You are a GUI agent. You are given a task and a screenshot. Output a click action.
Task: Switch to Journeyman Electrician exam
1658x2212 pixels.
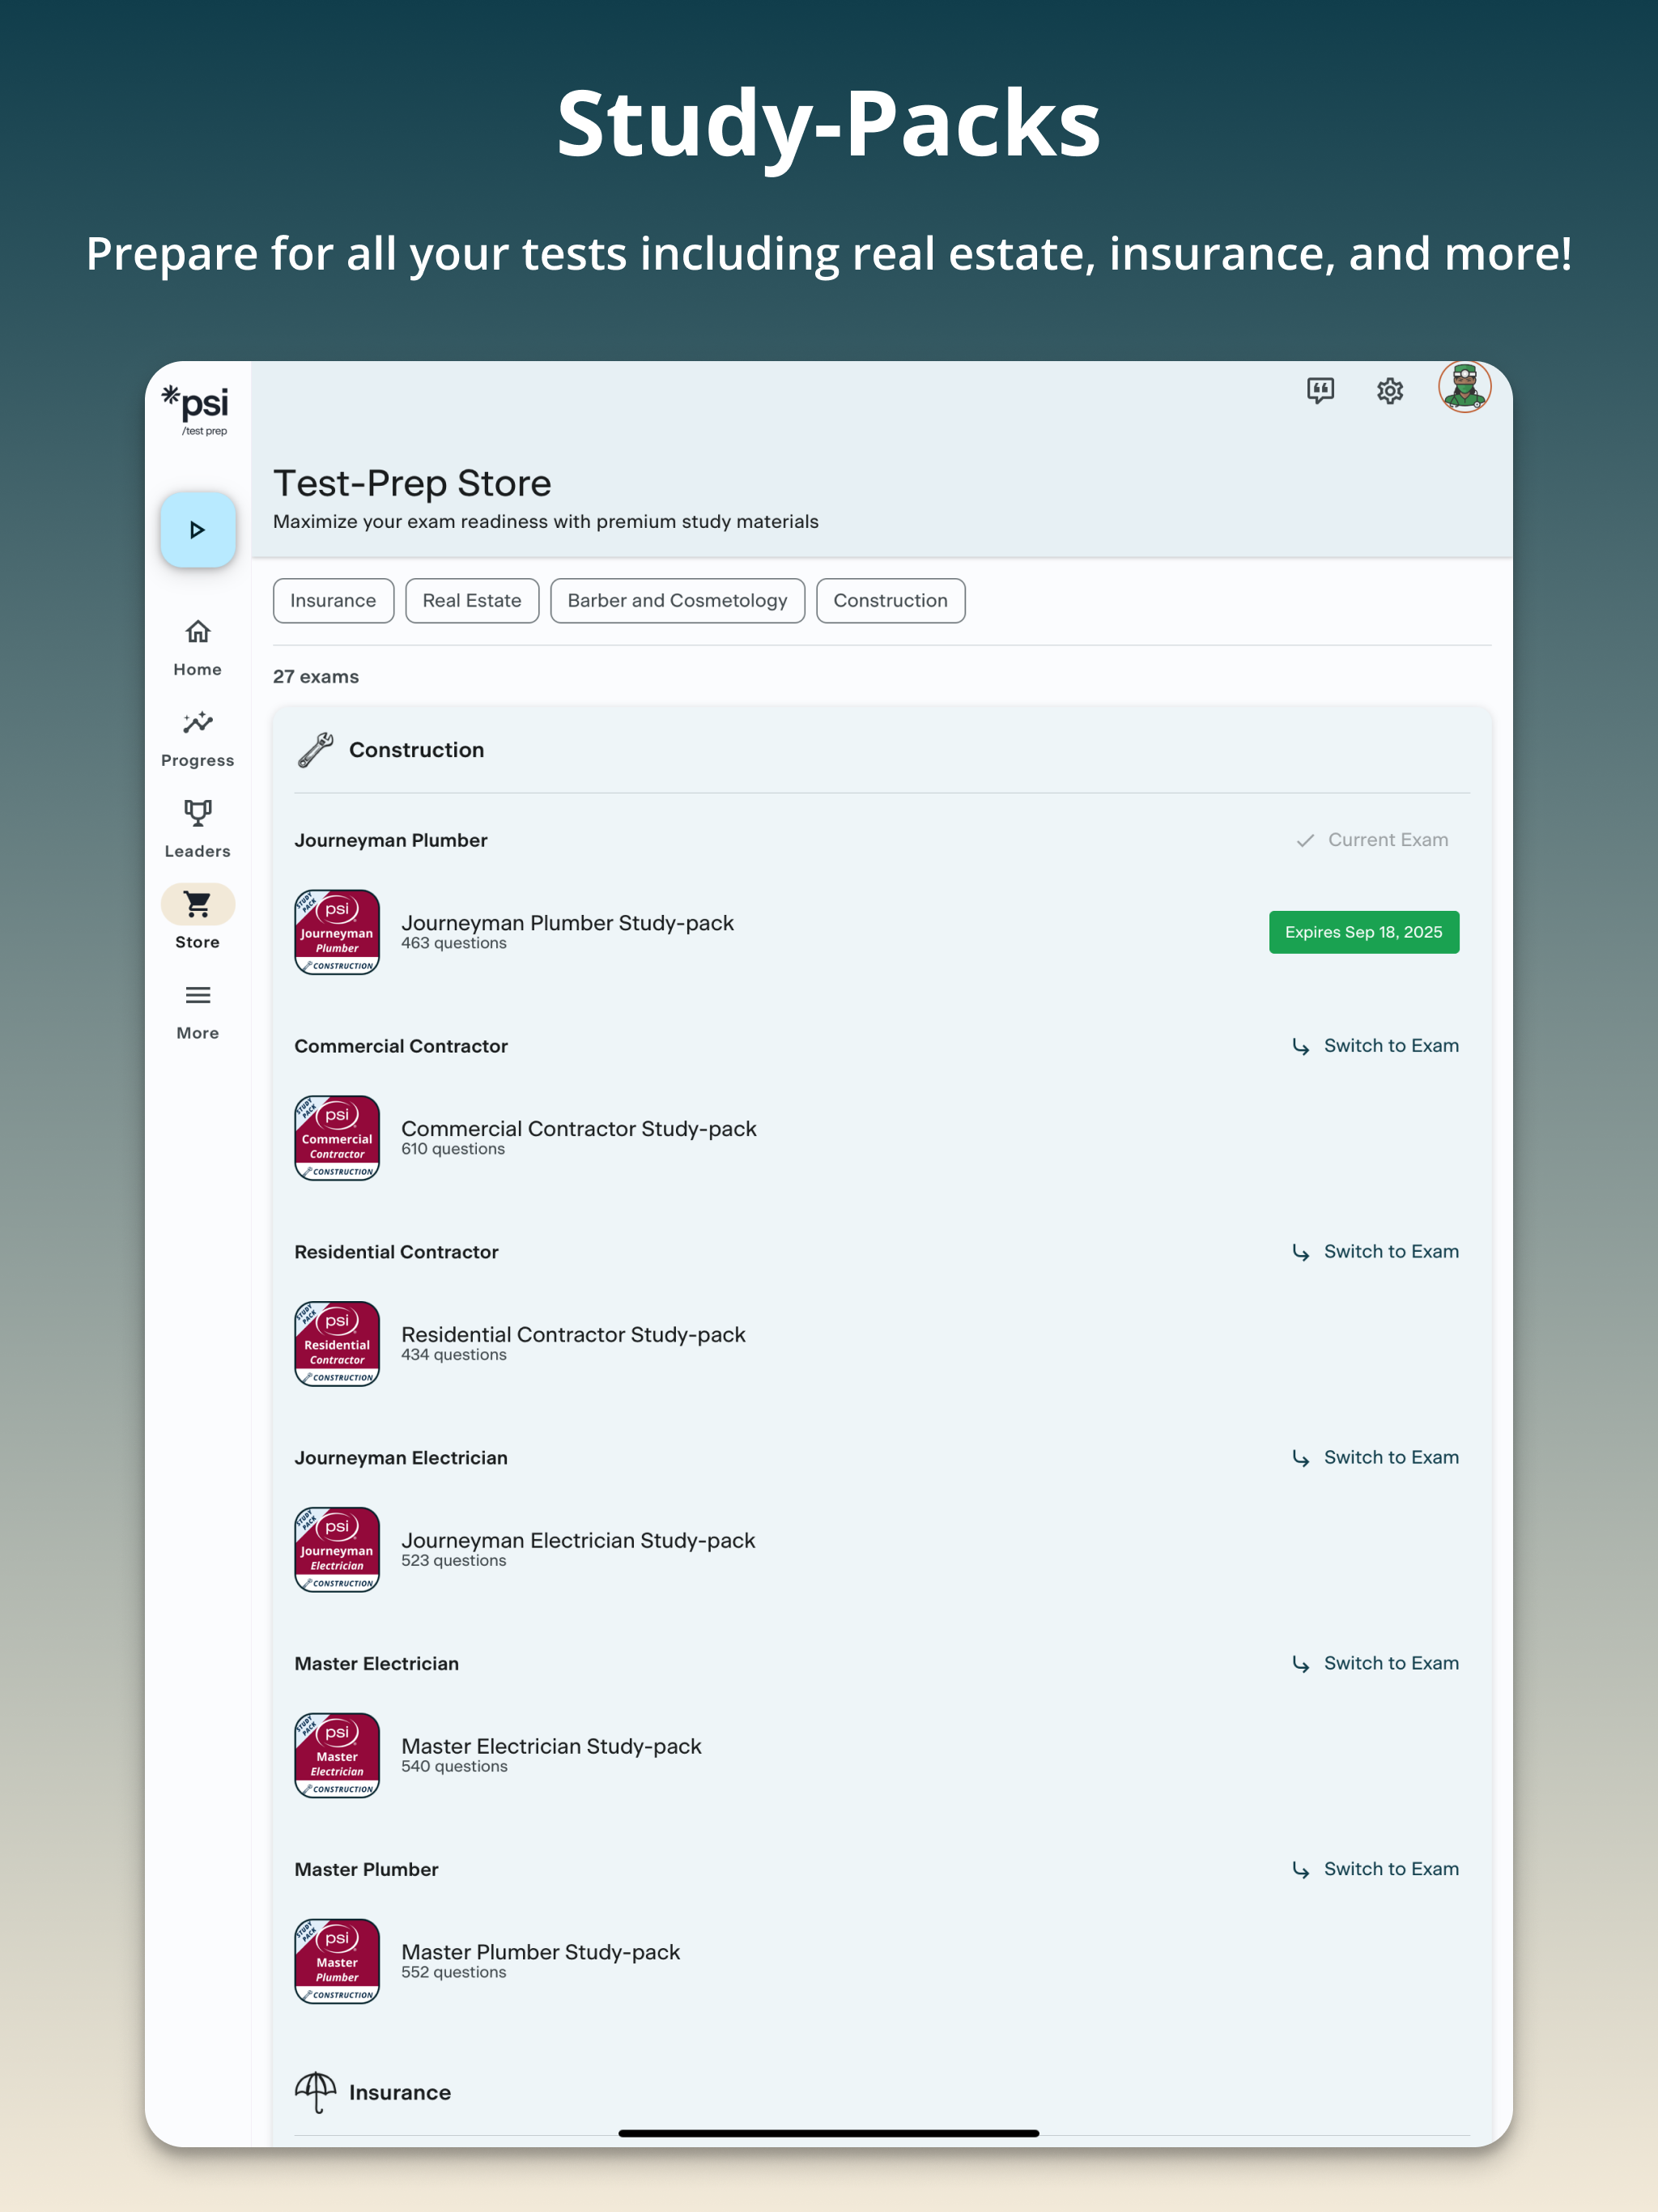1375,1458
